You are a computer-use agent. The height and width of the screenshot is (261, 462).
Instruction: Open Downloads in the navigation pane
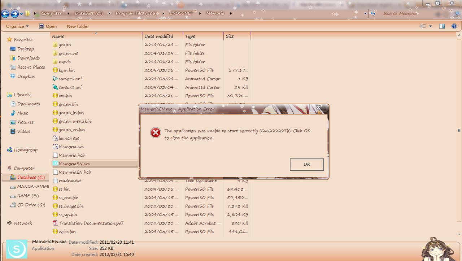click(x=28, y=58)
